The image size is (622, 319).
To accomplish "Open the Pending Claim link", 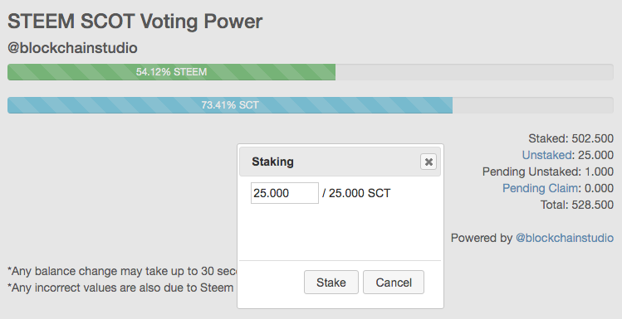I will tap(541, 188).
